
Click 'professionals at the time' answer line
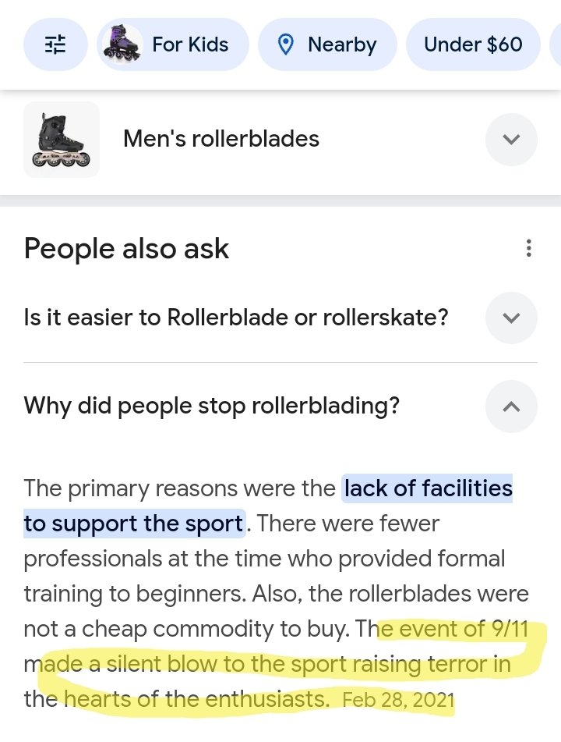pos(264,559)
